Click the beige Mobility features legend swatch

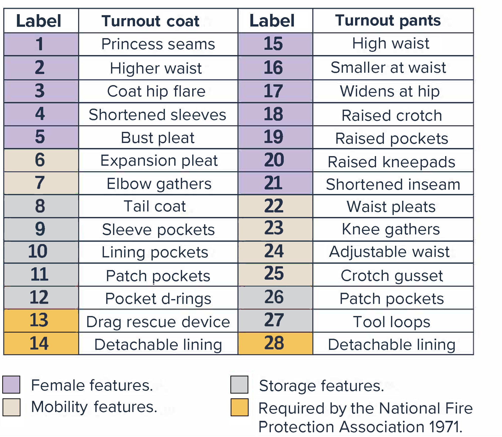click(11, 407)
